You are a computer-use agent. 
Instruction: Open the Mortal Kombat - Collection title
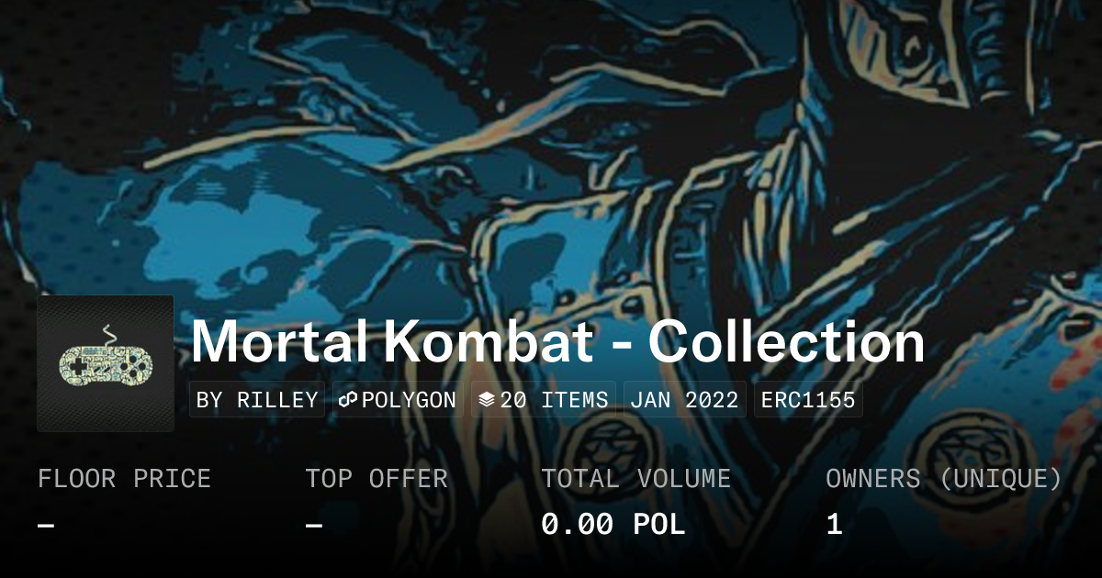tap(557, 342)
